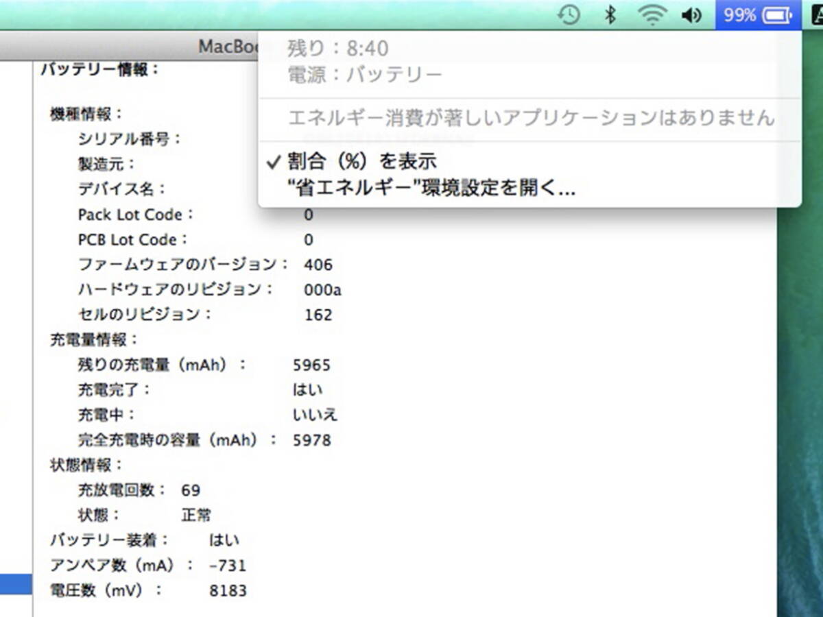
Task: Select the バッテリー情報： heading
Action: (x=101, y=69)
